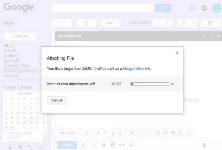The height and width of the screenshot is (150, 222).
Task: Open the select-all checkbox dropdown
Action: tap(62, 23)
